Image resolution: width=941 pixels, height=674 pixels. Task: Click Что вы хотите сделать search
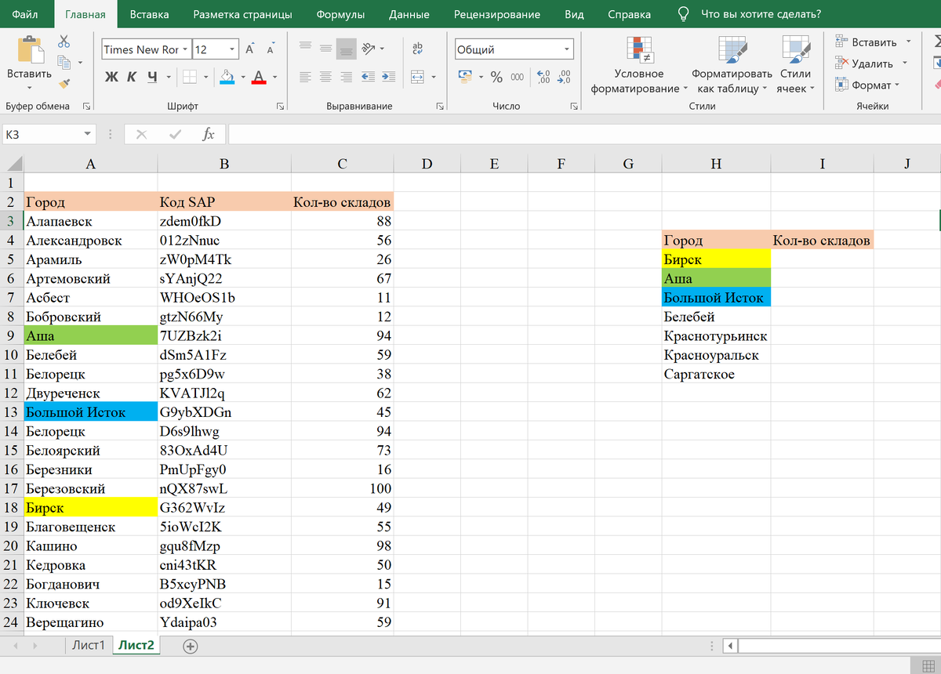(x=760, y=14)
